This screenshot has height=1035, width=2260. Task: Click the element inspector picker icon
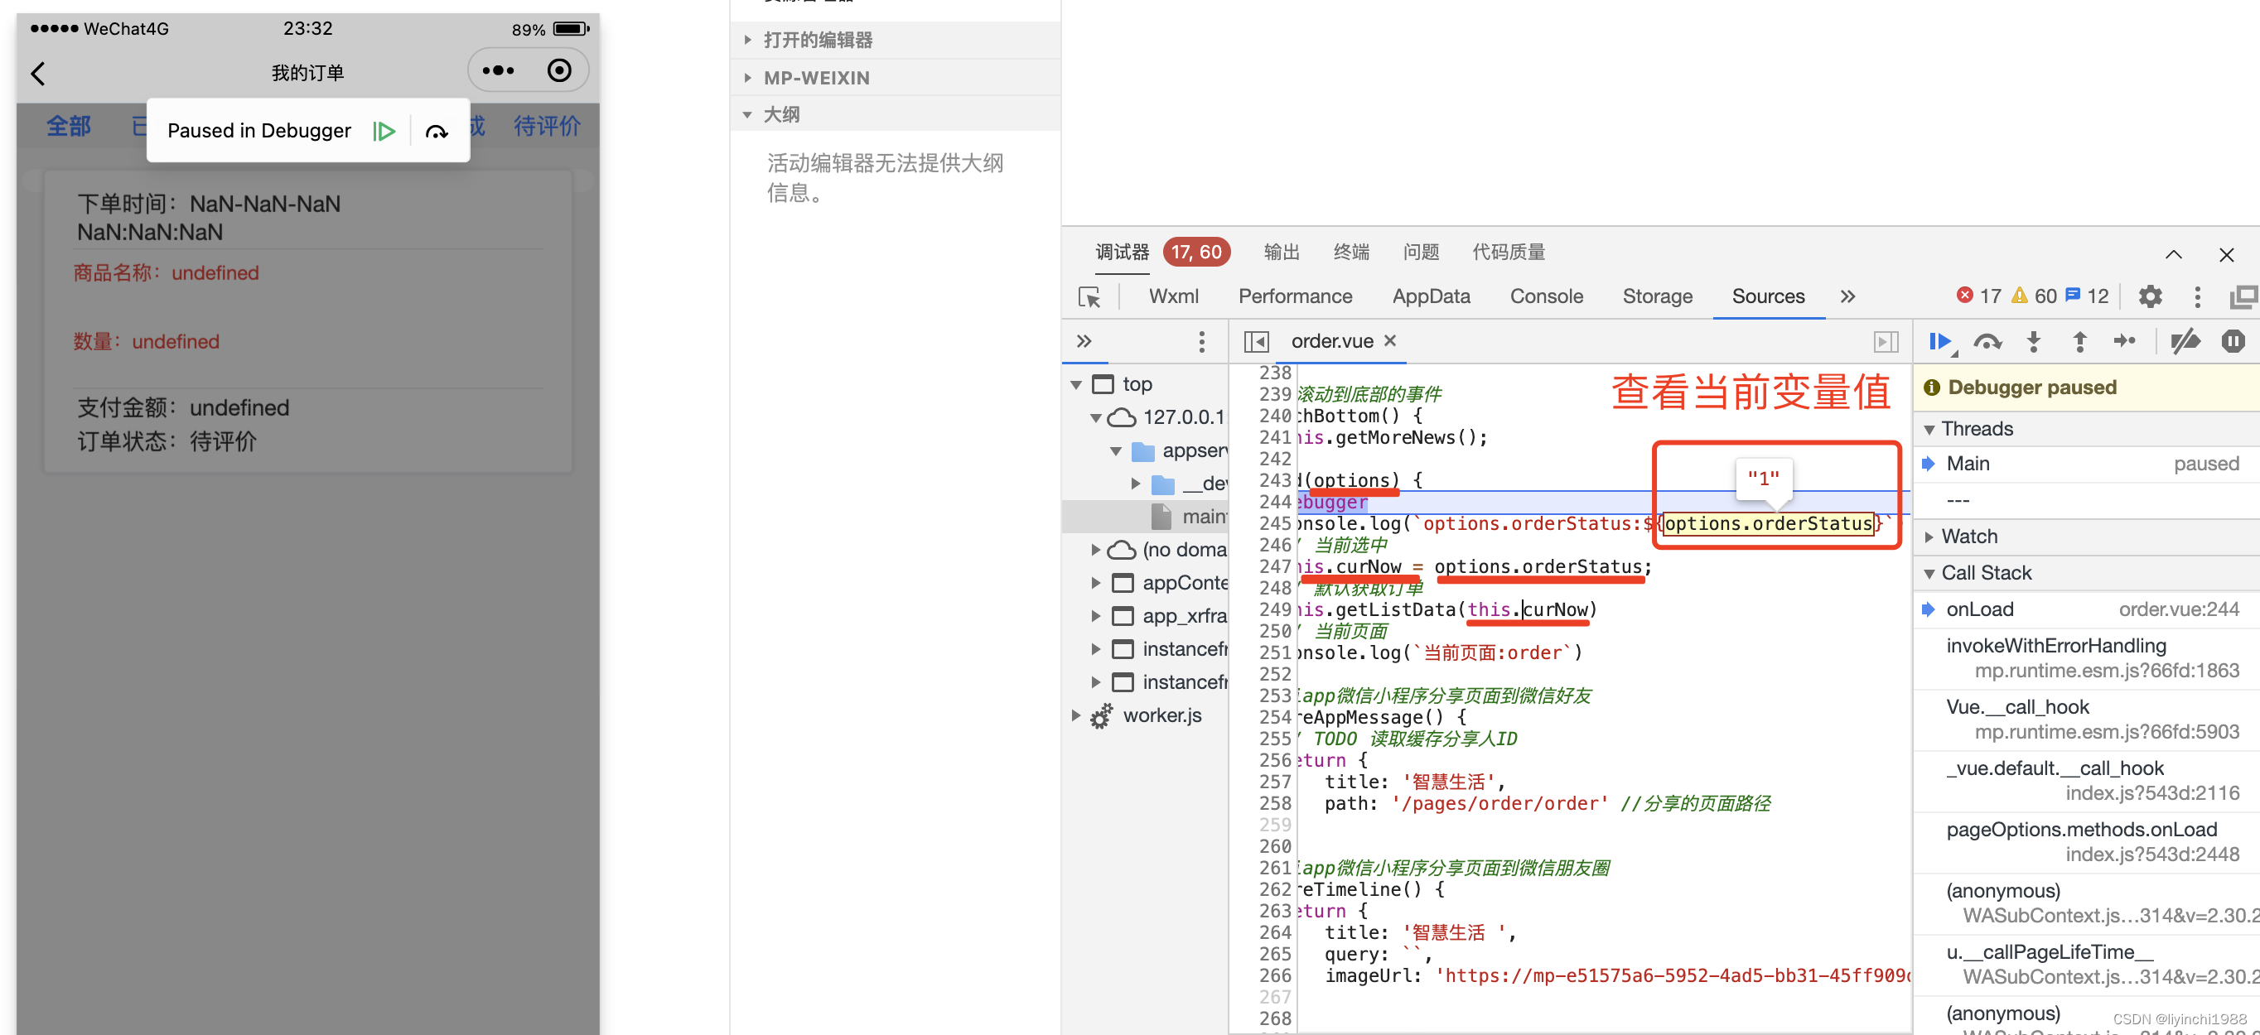point(1089,297)
